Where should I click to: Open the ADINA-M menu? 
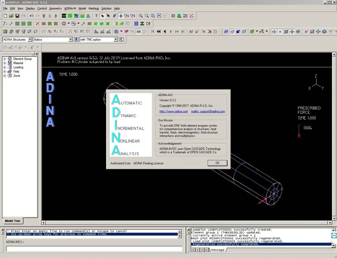pyautogui.click(x=70, y=8)
